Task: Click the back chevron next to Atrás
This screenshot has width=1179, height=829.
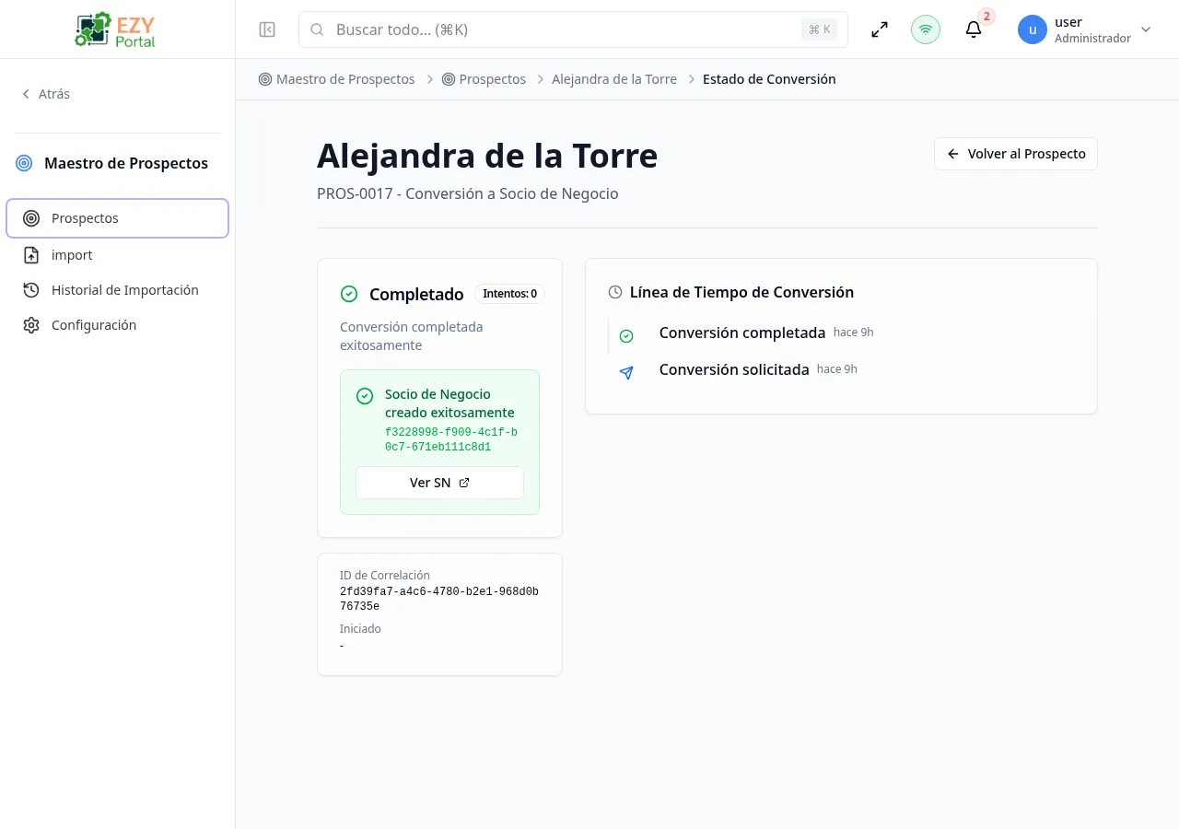Action: coord(26,94)
